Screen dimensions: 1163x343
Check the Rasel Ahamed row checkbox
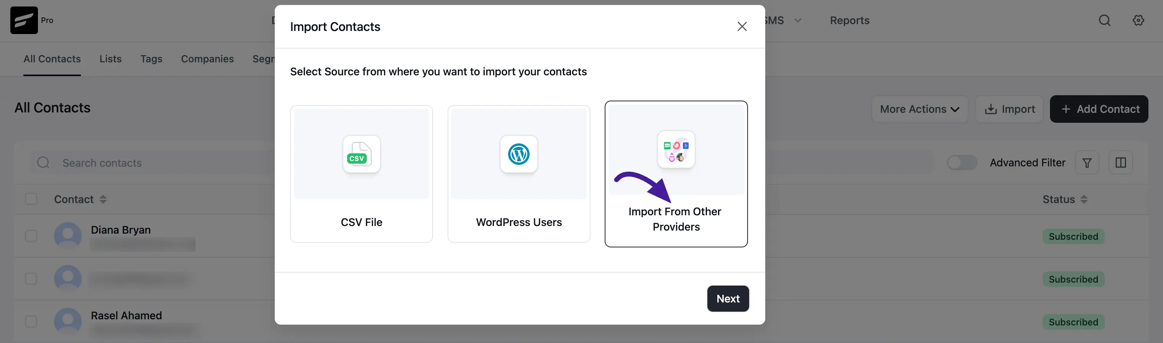click(31, 321)
